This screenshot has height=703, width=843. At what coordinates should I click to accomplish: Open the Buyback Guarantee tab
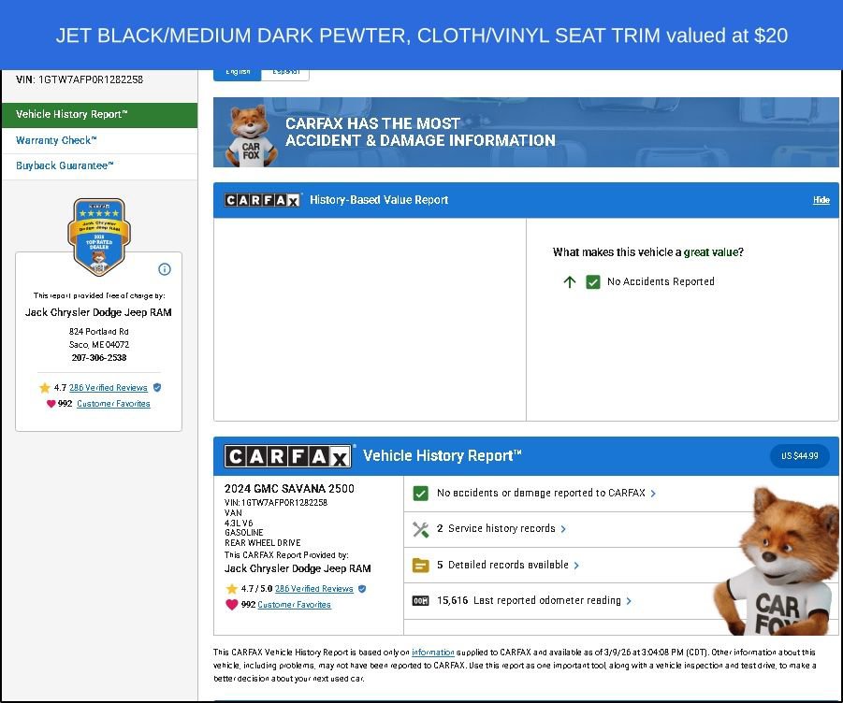(65, 165)
